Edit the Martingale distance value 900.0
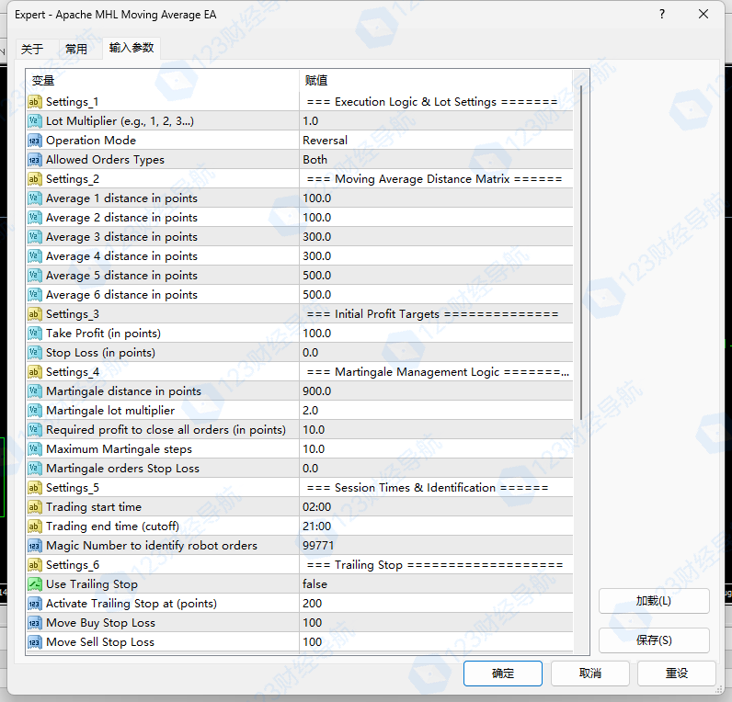732x702 pixels. [436, 391]
